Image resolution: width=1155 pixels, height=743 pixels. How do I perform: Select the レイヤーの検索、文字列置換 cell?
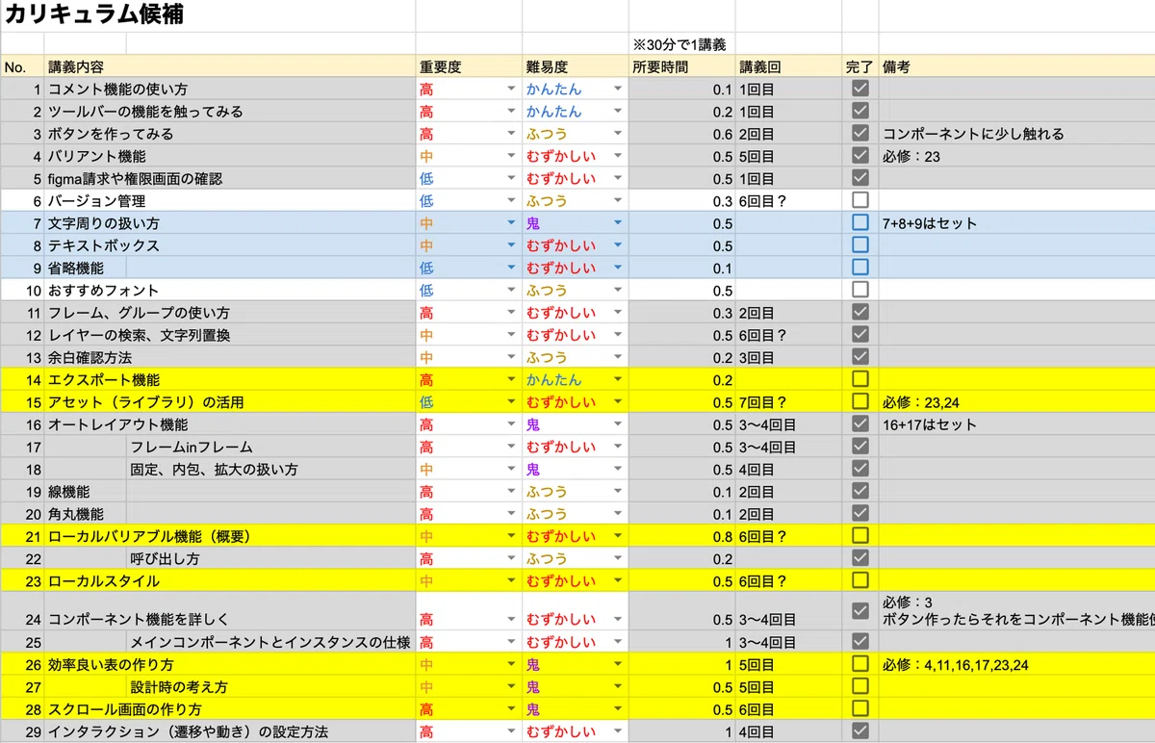pyautogui.click(x=230, y=335)
